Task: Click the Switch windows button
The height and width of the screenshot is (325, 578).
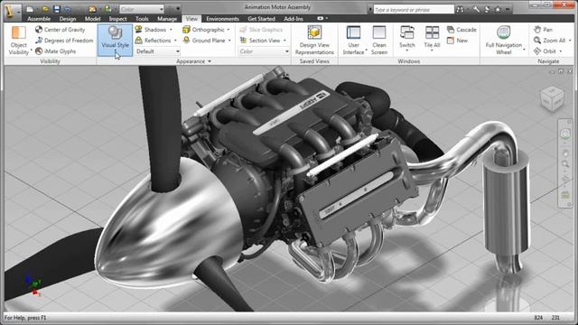Action: tap(407, 38)
